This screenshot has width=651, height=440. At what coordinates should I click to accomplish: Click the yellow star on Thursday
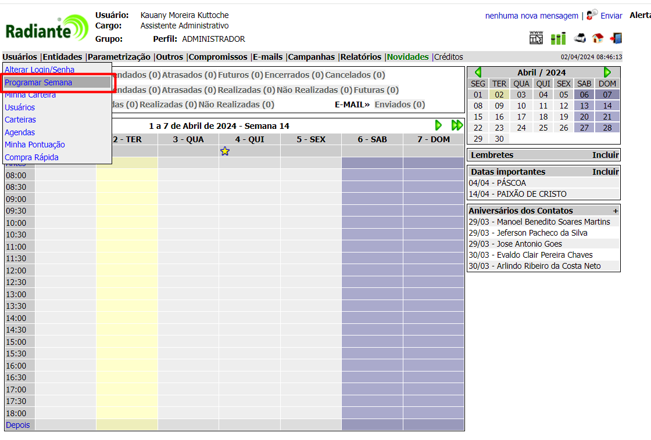[x=225, y=151]
